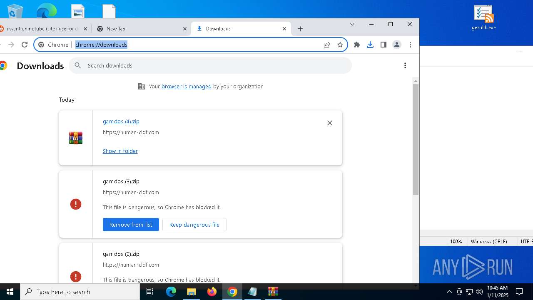Switch to Notepad on the taskbar
This screenshot has width=533, height=300.
click(x=253, y=292)
